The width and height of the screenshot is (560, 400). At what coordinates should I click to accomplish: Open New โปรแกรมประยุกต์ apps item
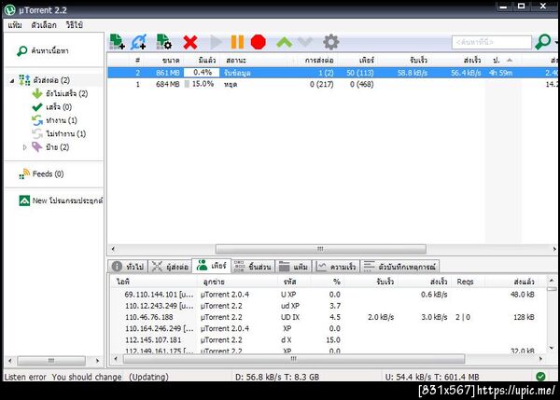point(61,200)
